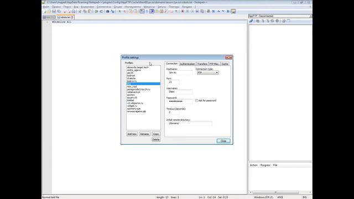Click Notepad++ Zoom Out toolbar icon
Screen dimensions: 354x199
(x=124, y=11)
